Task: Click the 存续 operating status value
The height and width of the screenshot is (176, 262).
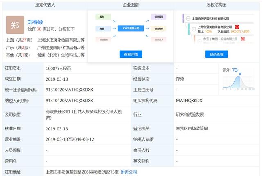Action: (180, 79)
